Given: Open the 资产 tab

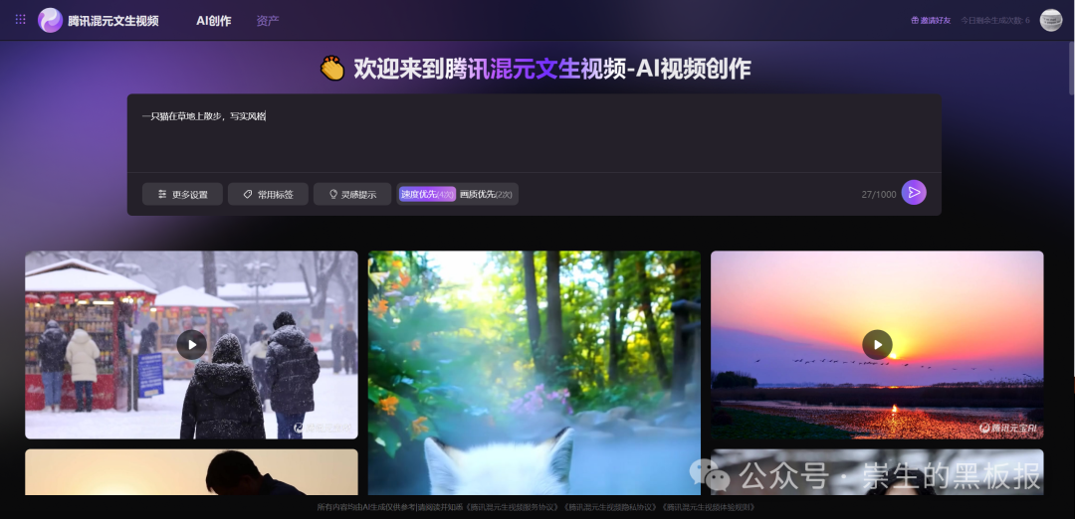Looking at the screenshot, I should pyautogui.click(x=268, y=21).
